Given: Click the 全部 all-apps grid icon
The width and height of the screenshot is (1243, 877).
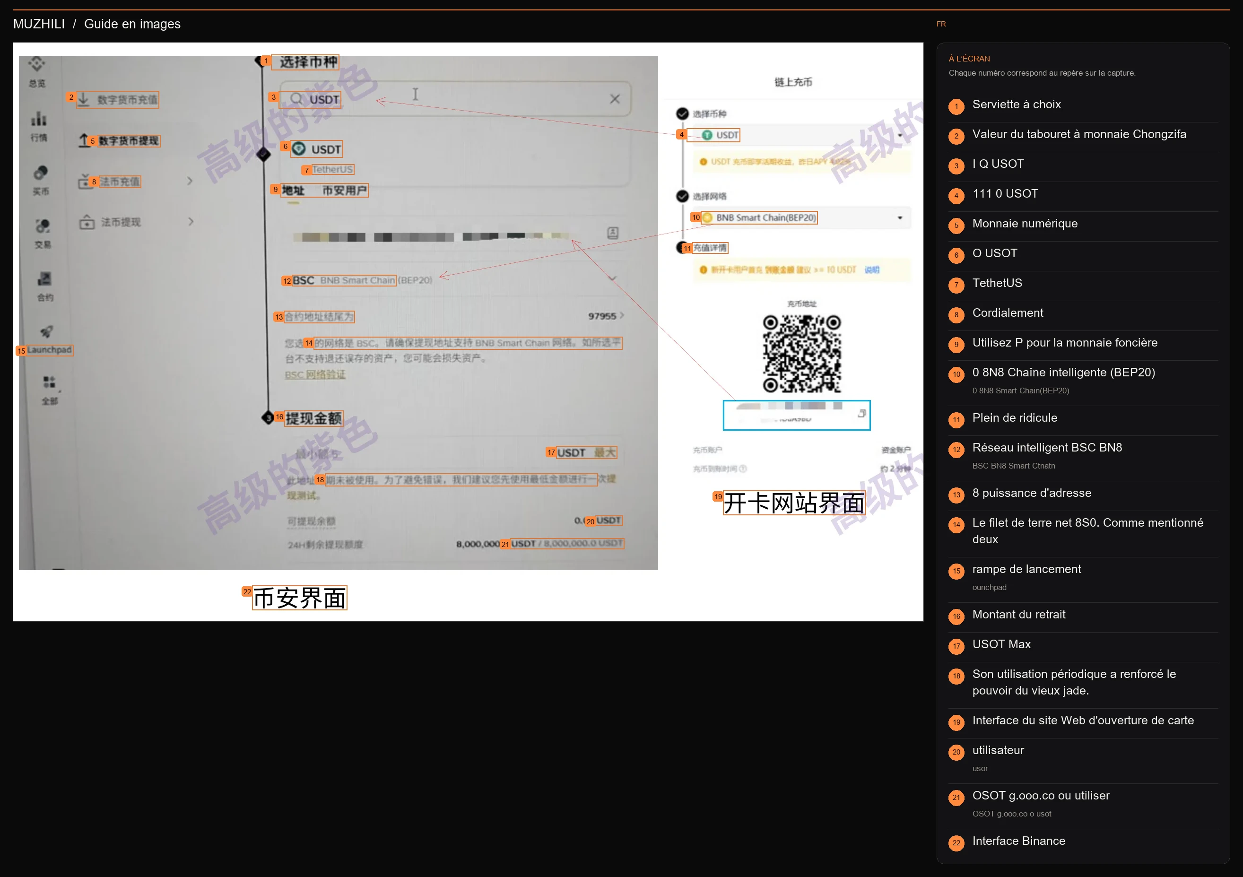Looking at the screenshot, I should [49, 382].
